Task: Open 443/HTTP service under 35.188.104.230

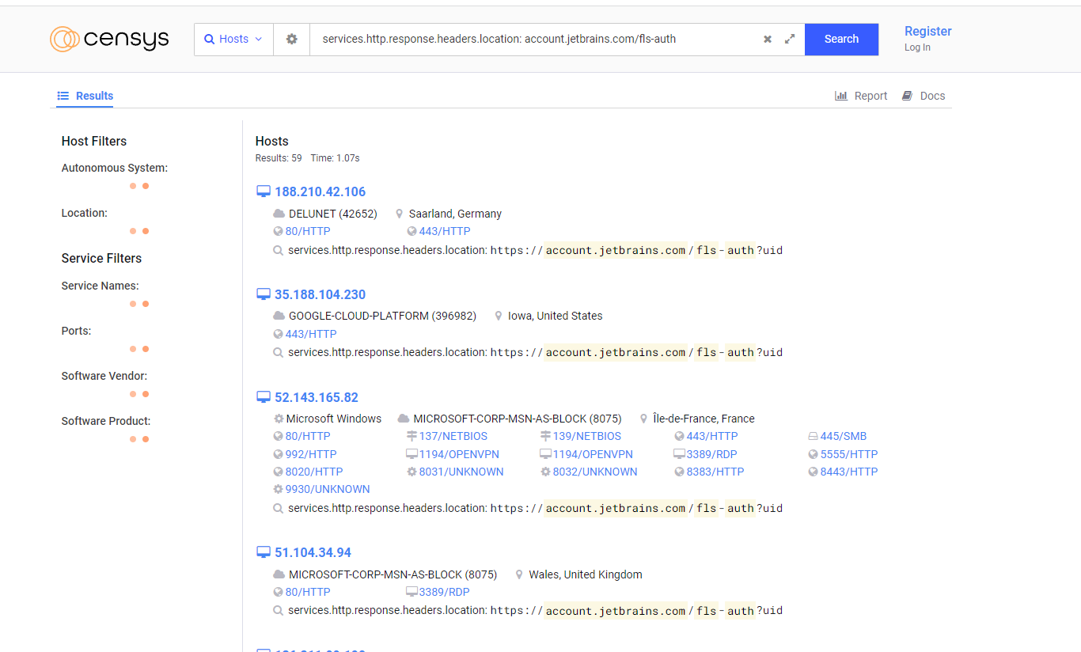Action: tap(311, 334)
